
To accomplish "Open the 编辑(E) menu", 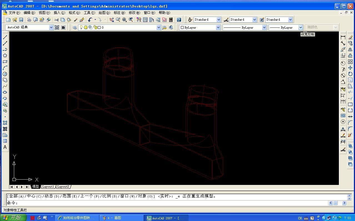I will click(x=29, y=12).
